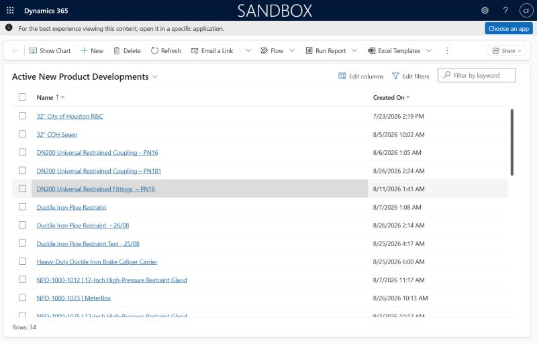Click the 8/25/2026 6:00 AM date cell
Screen dimensions: 537x344
click(x=399, y=262)
